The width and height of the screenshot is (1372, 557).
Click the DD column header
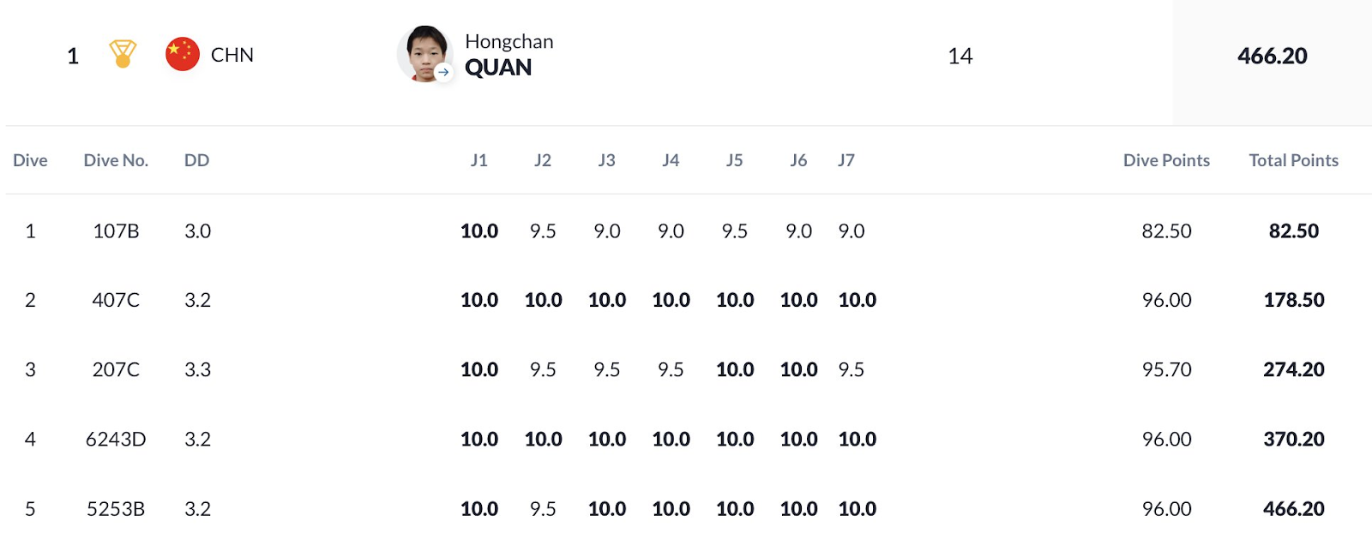(196, 160)
